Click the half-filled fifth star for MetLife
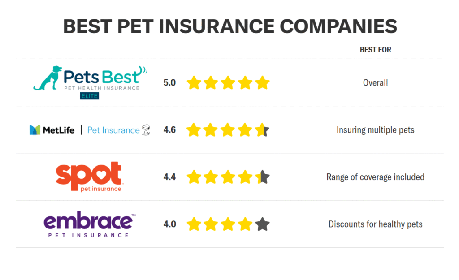Image resolution: width=459 pixels, height=280 pixels. [x=262, y=130]
